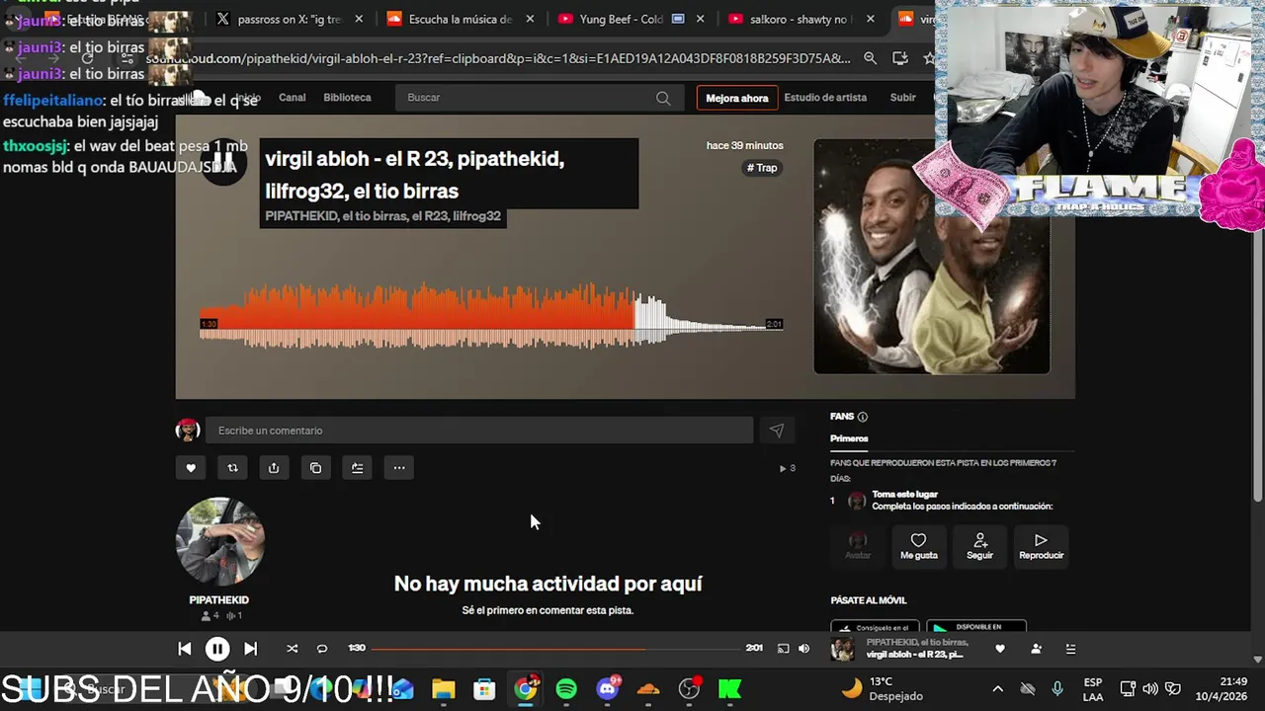
Task: Open the track artwork image
Action: coord(931,257)
